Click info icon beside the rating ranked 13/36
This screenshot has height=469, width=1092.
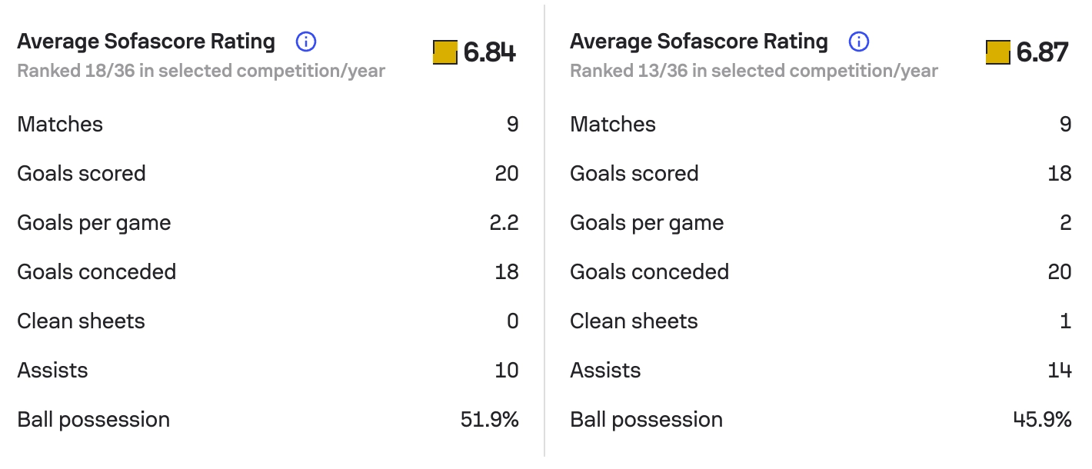[859, 42]
